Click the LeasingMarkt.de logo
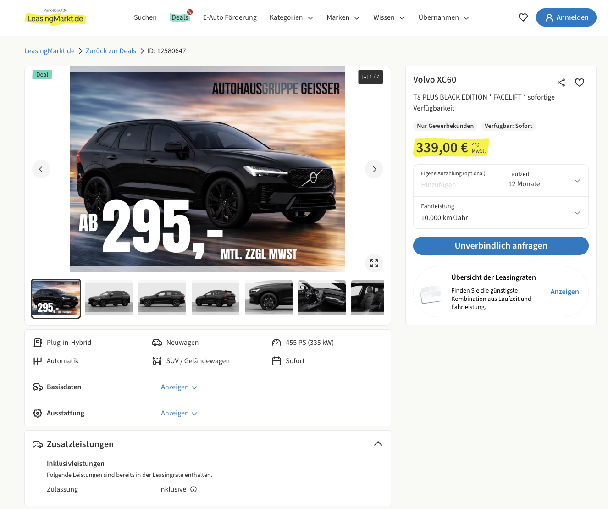 click(55, 17)
